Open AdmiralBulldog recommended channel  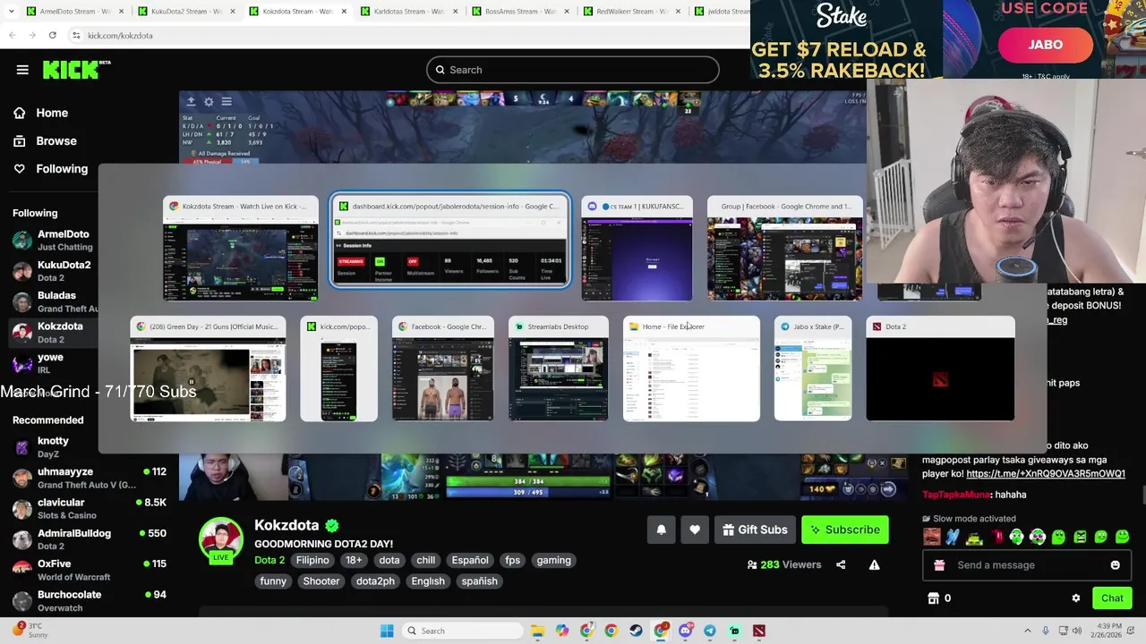tap(88, 539)
